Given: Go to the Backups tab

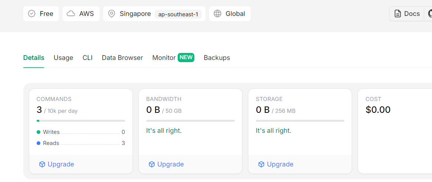Looking at the screenshot, I should 217,58.
